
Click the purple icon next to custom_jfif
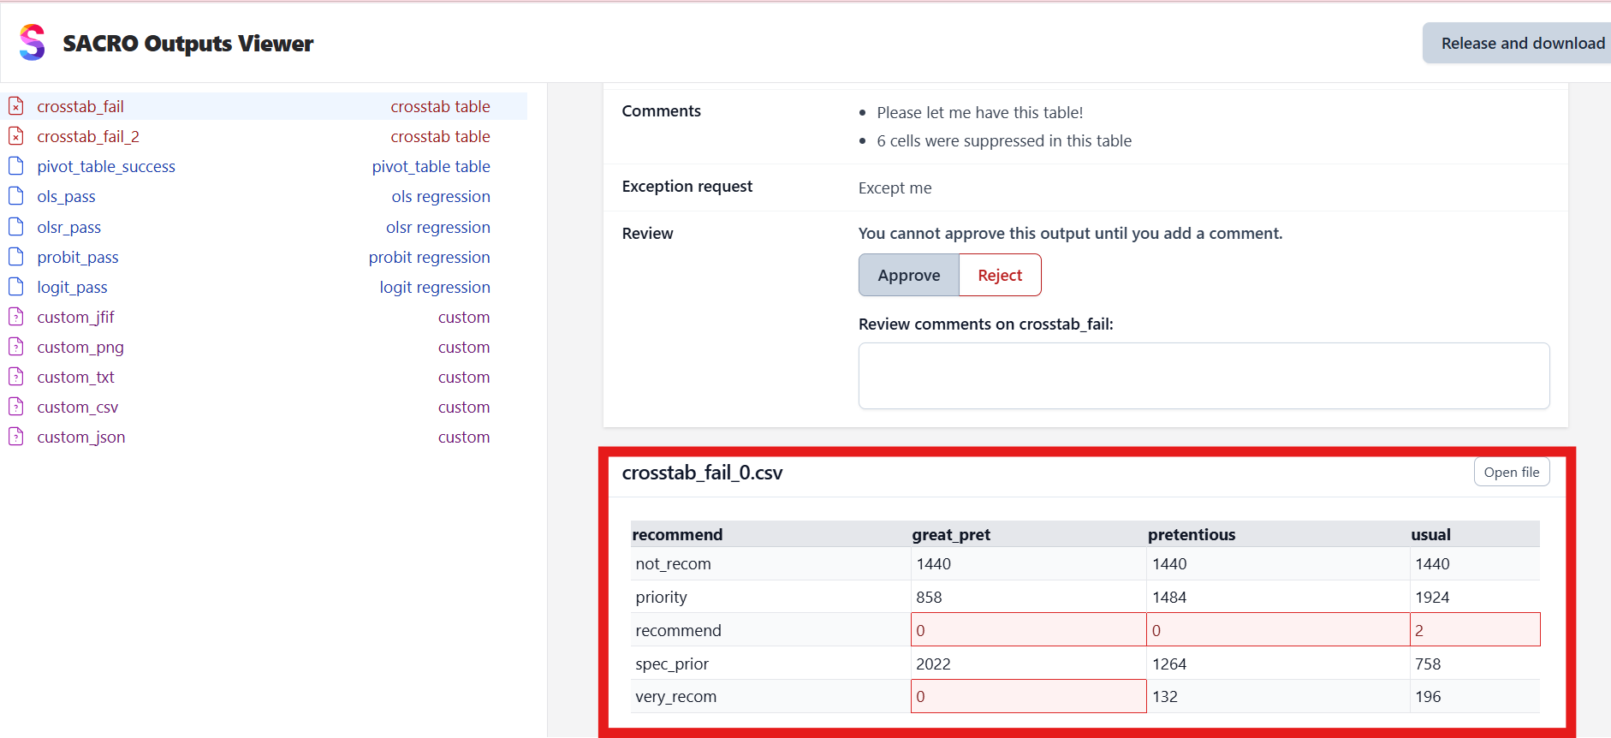pos(16,318)
